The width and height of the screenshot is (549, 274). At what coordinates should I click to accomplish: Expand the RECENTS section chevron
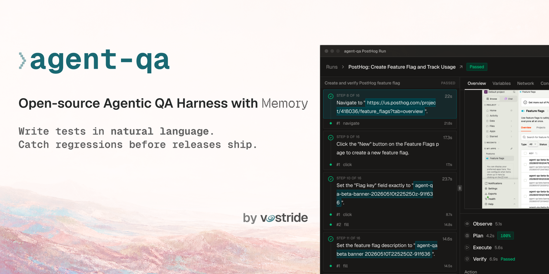(x=499, y=143)
